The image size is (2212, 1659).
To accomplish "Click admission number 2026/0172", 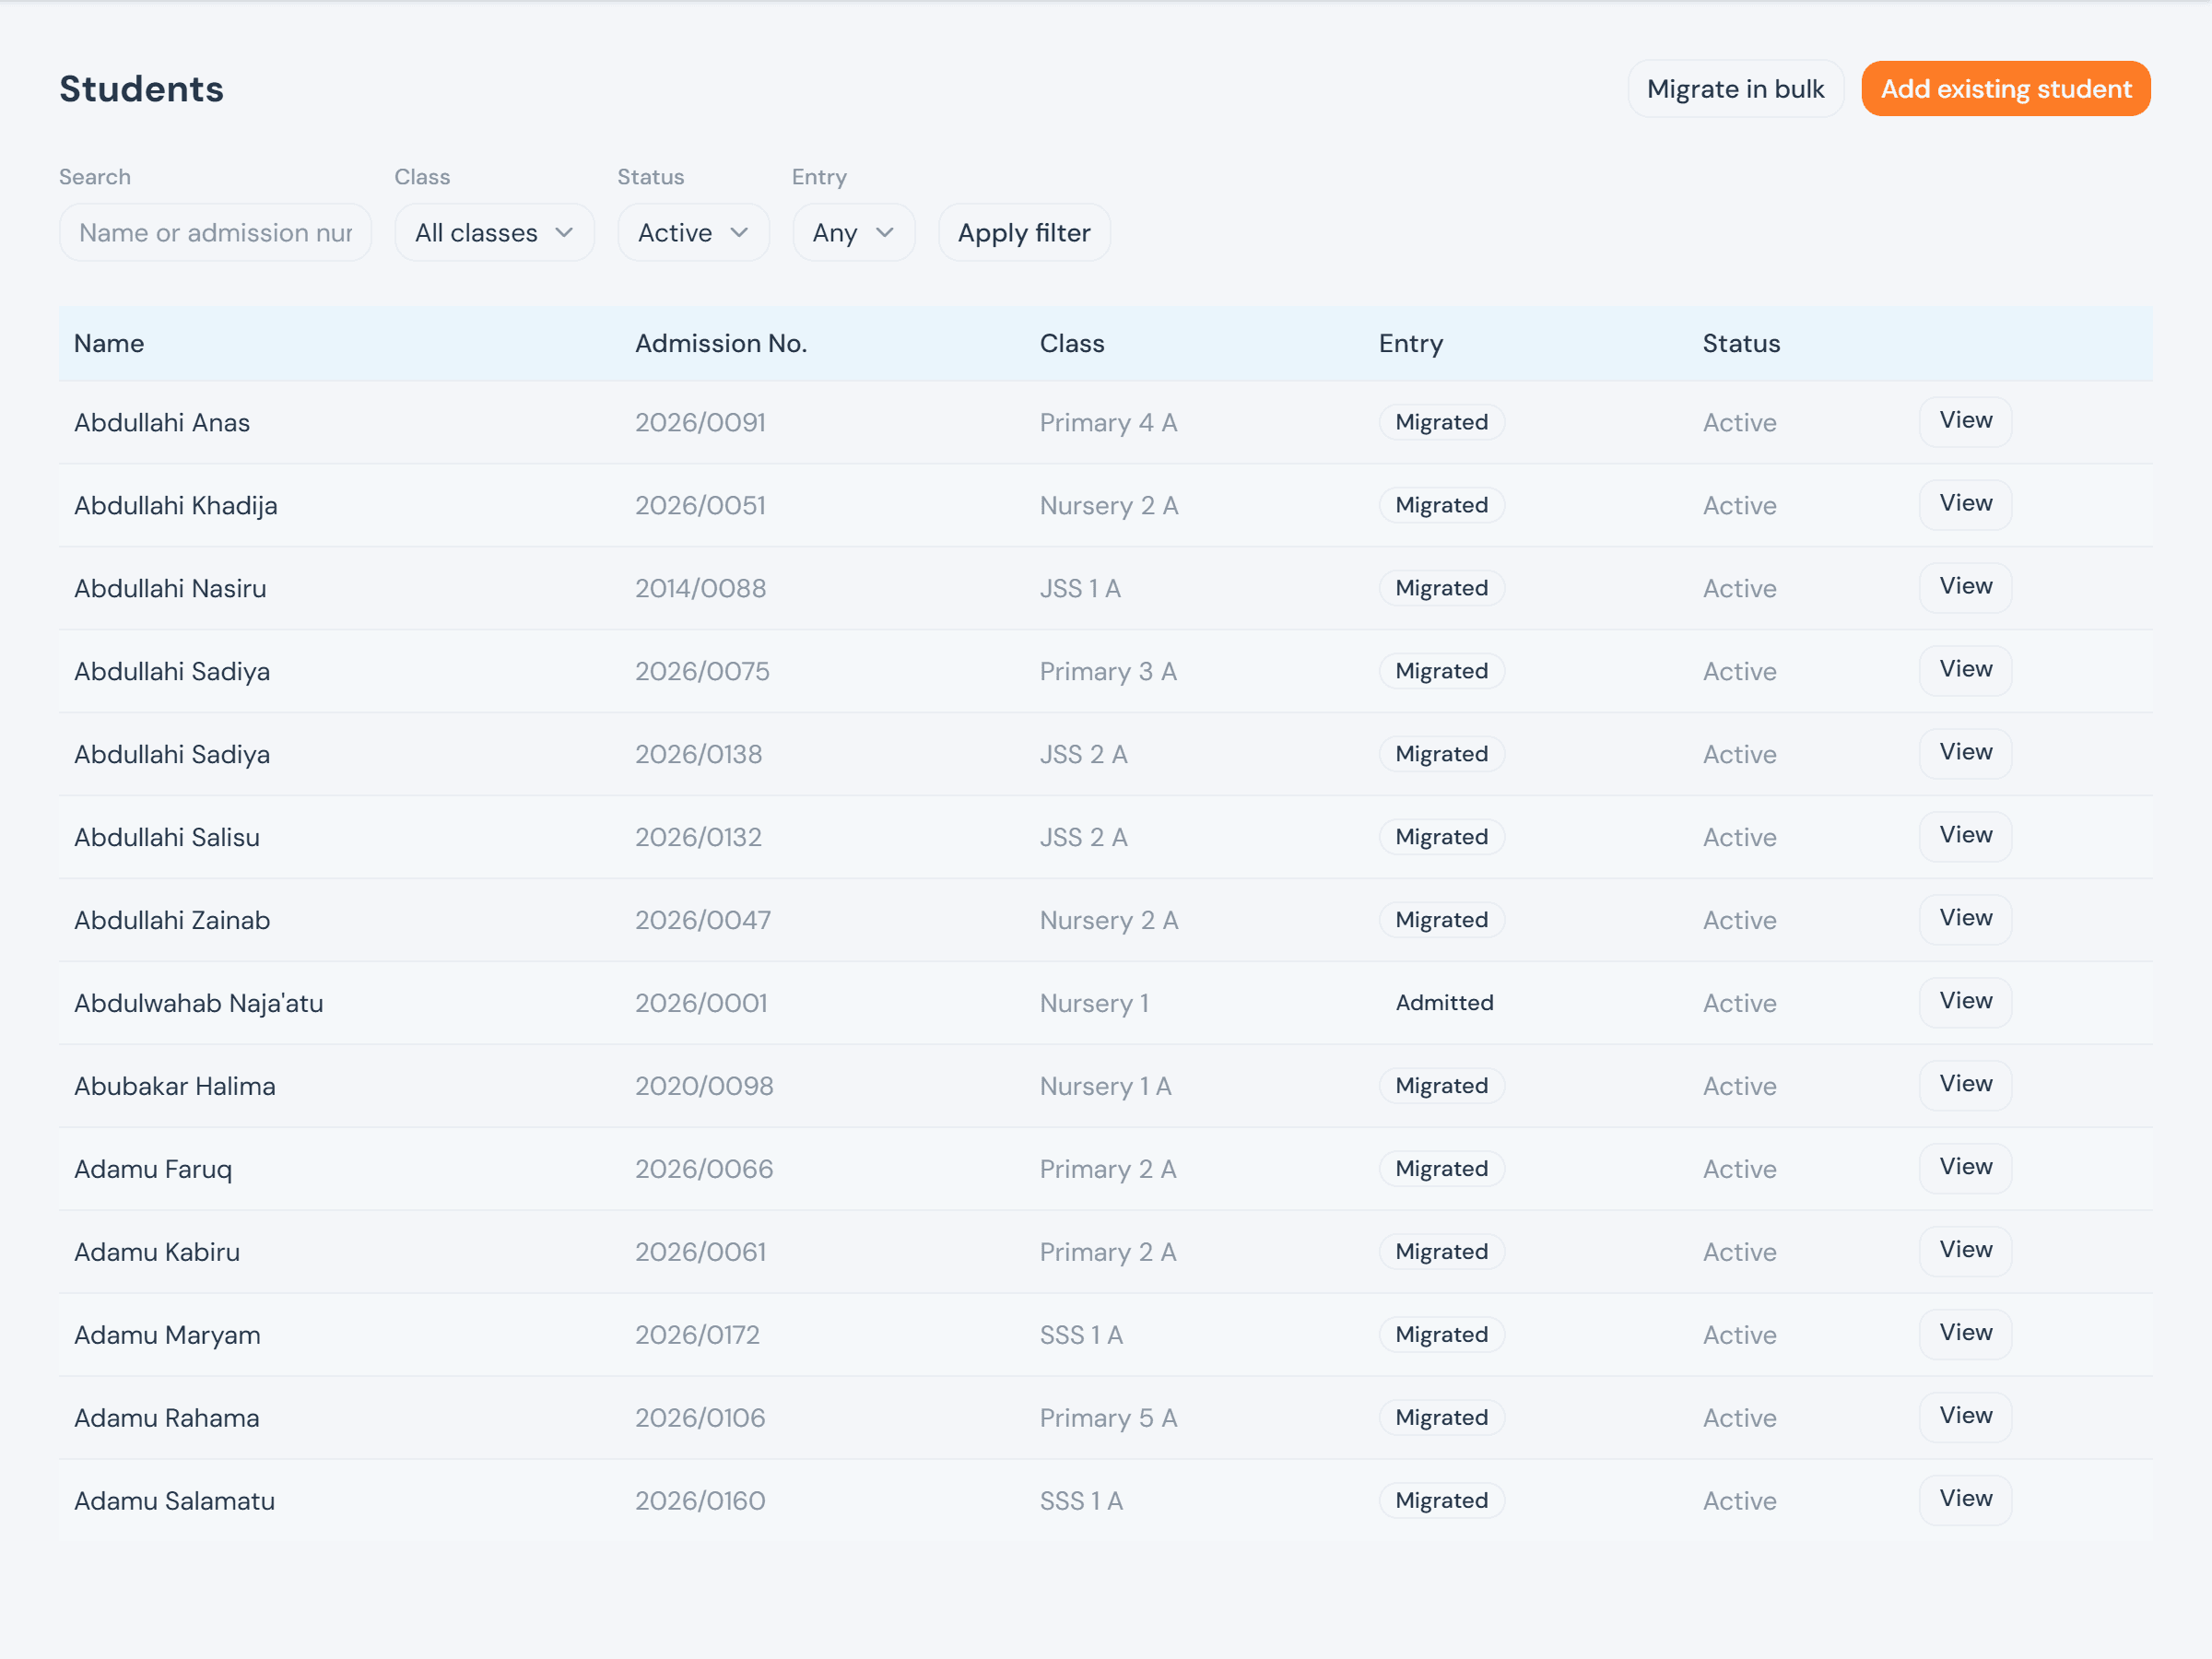I will [x=697, y=1335].
